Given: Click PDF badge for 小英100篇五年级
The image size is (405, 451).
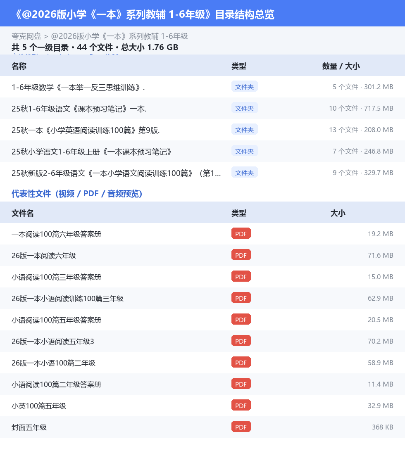Looking at the screenshot, I should pos(241,406).
